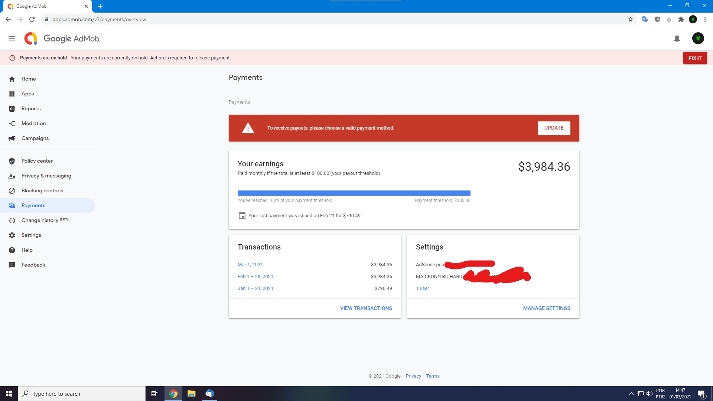The width and height of the screenshot is (713, 401).
Task: Click the Payments wallet icon
Action: click(12, 205)
